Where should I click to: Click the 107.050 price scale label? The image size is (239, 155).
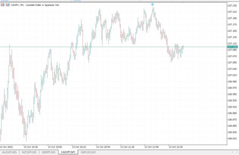(232, 62)
